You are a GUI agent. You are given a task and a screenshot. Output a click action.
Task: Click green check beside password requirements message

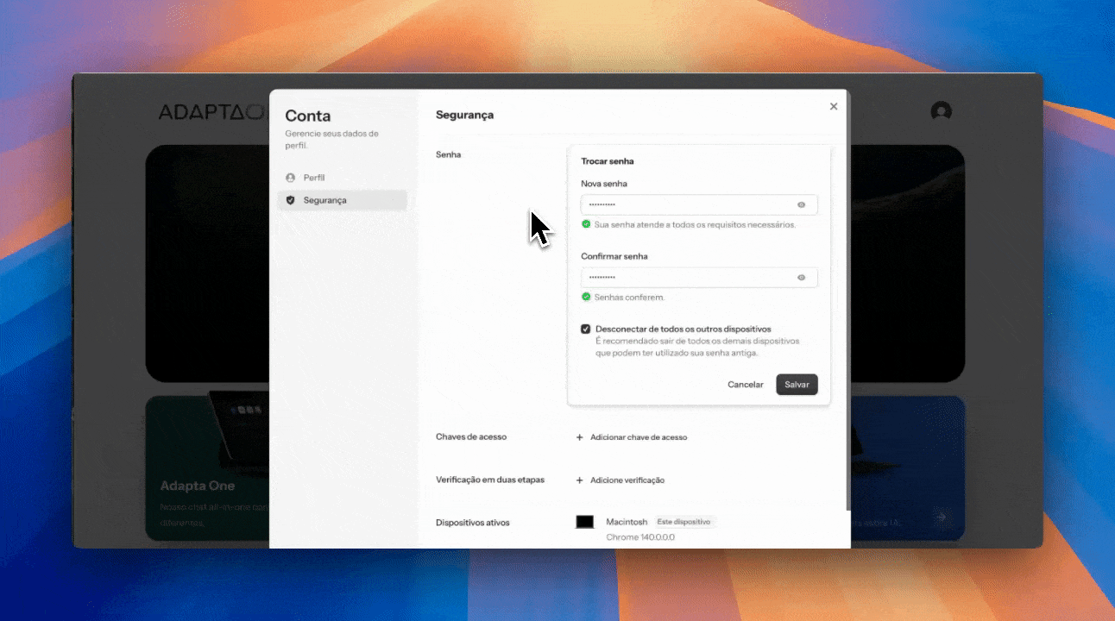point(586,224)
